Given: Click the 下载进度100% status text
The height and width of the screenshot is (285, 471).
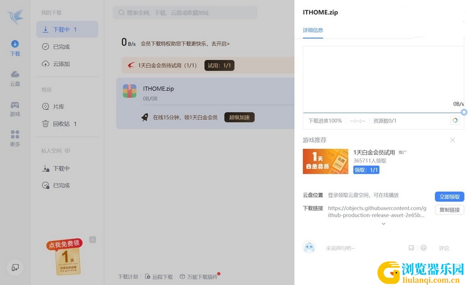Looking at the screenshot, I should click(x=325, y=120).
